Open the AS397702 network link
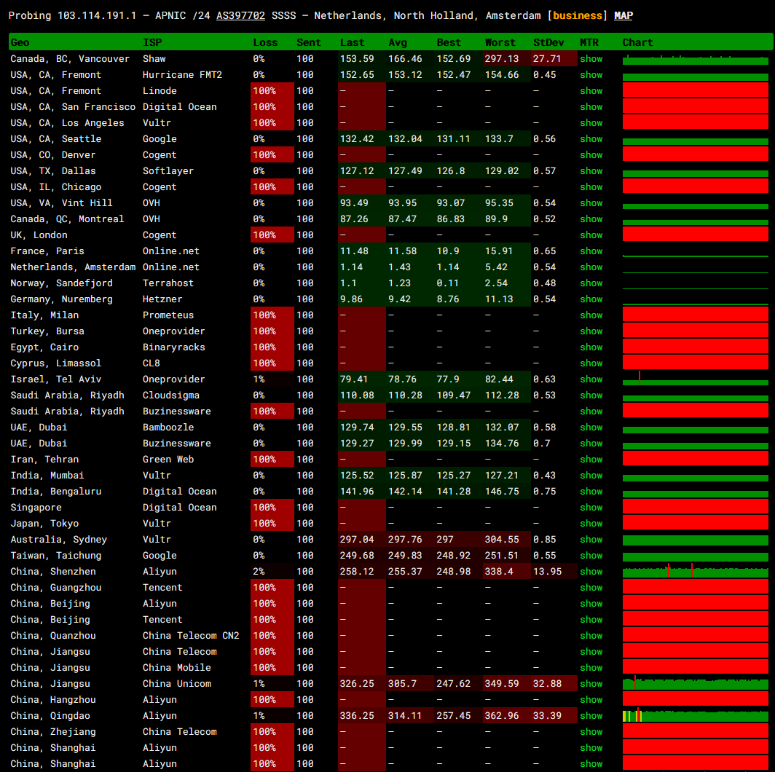The height and width of the screenshot is (772, 775). [x=240, y=16]
